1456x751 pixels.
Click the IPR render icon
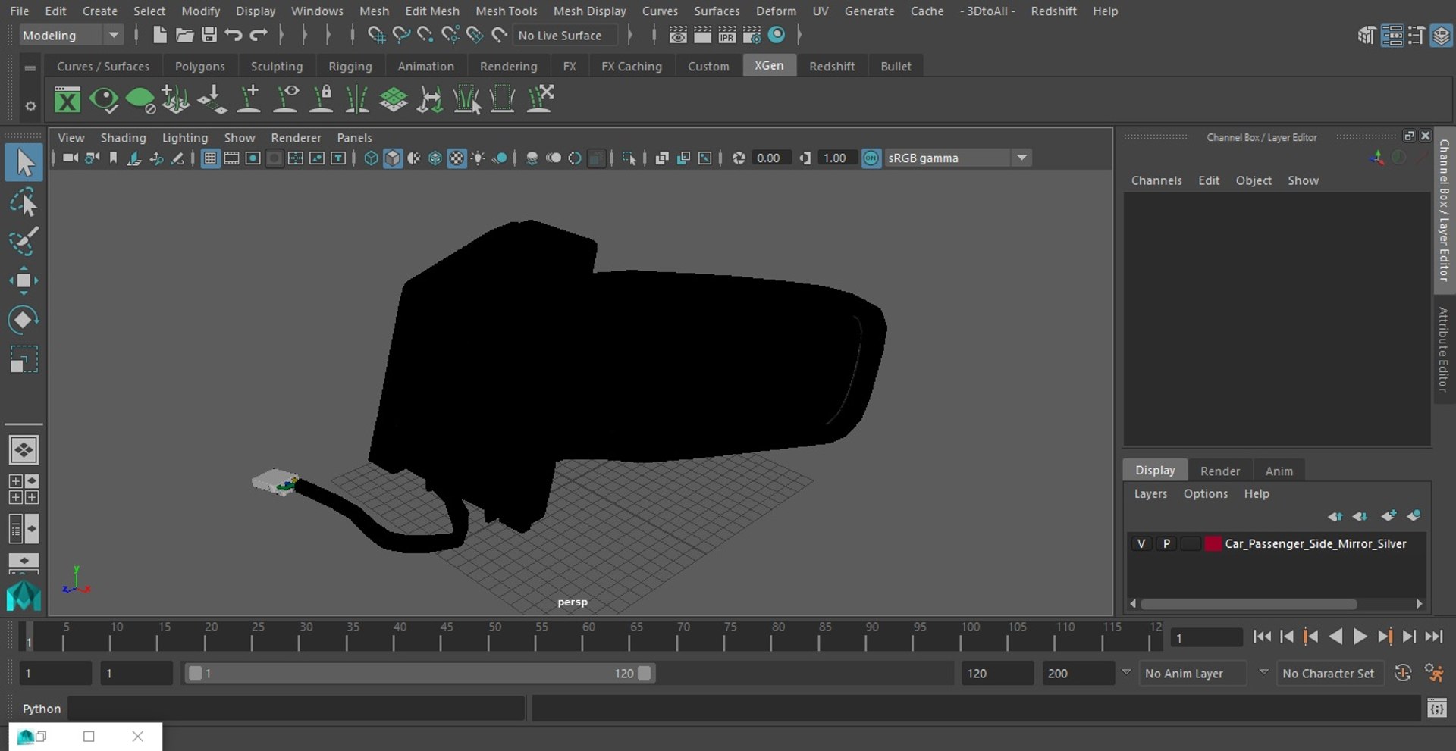(x=726, y=35)
